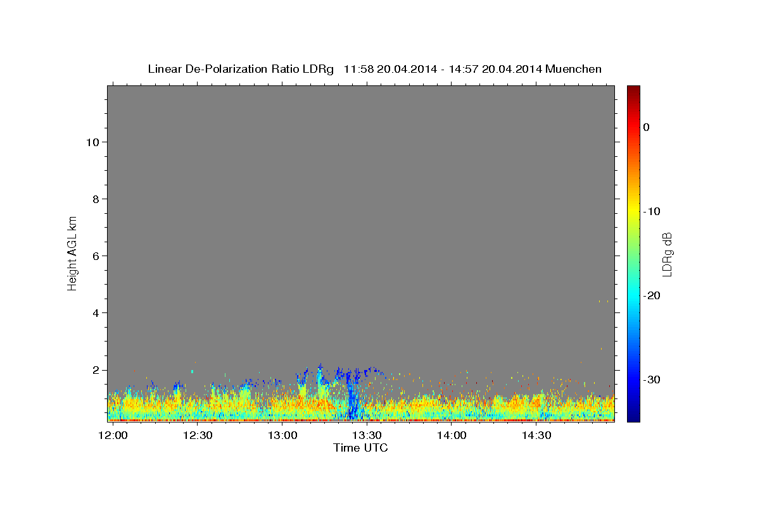Click the cyan -20 dB colorbar region
This screenshot has width=760, height=506.
point(633,295)
